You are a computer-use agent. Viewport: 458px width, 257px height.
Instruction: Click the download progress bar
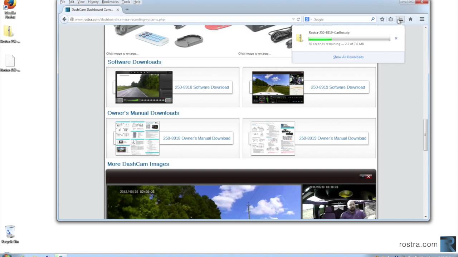tap(349, 39)
